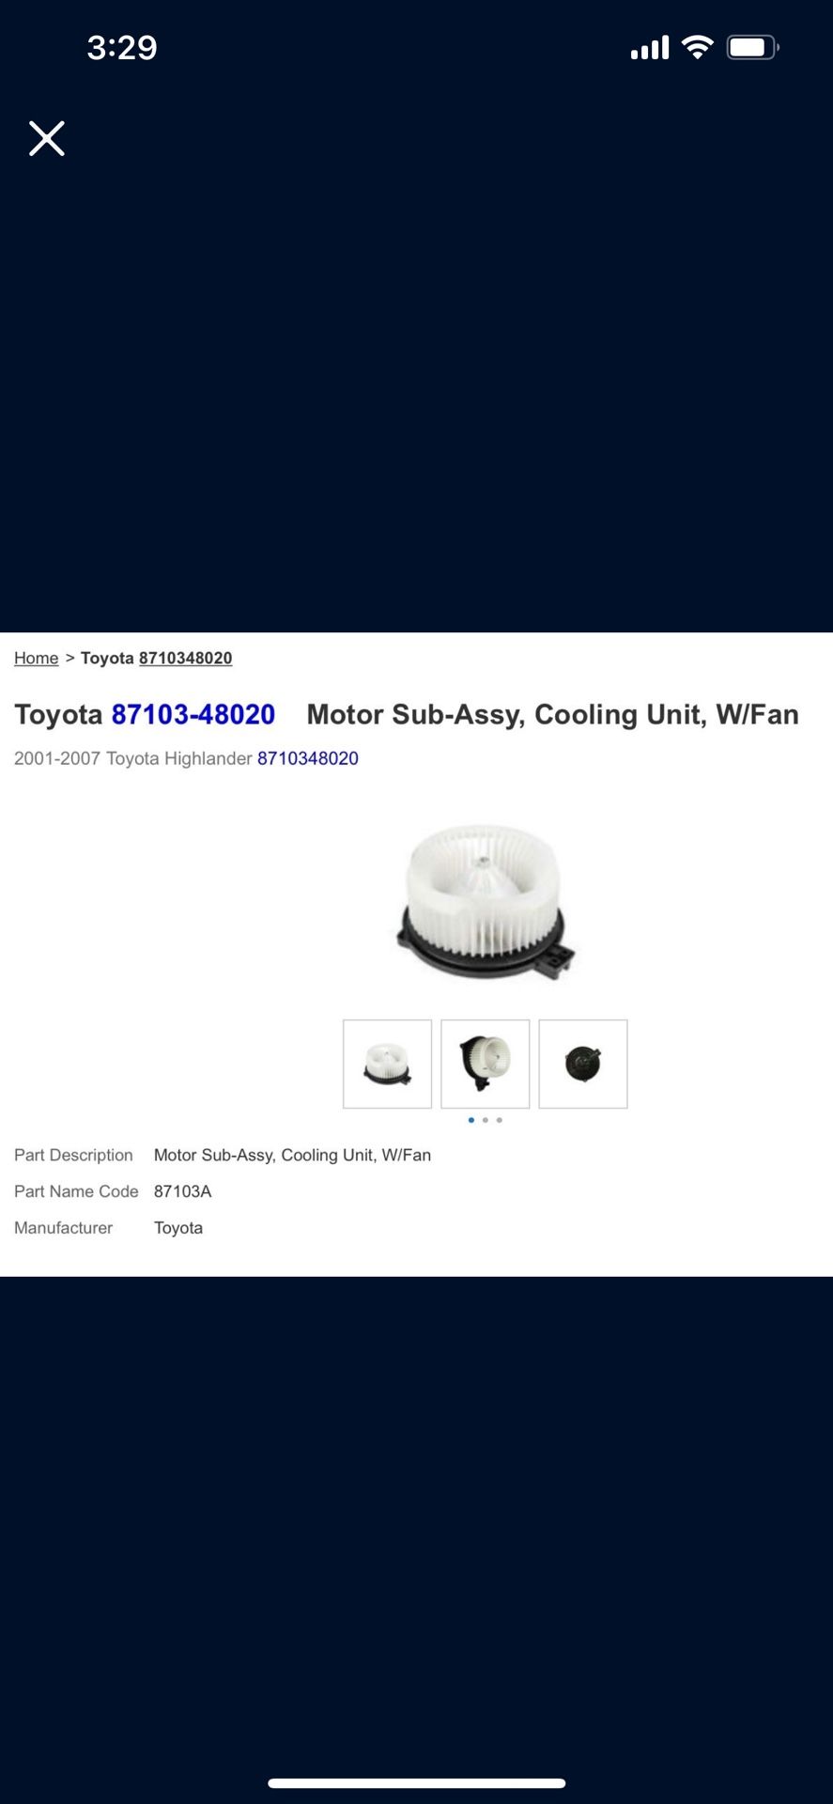Select the first blower motor thumbnail

[x=388, y=1064]
